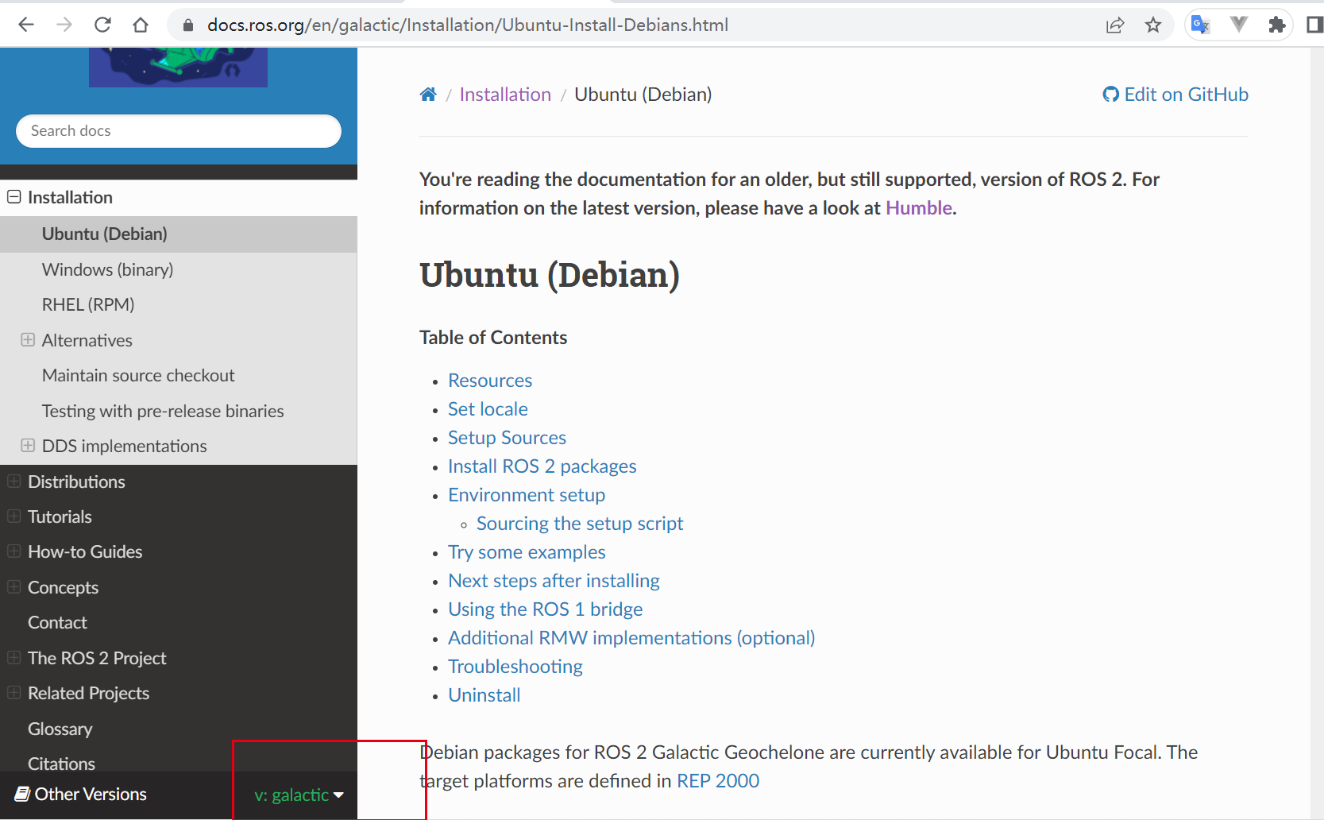Click Edit on GitHub link
The image size is (1324, 820).
tap(1175, 95)
